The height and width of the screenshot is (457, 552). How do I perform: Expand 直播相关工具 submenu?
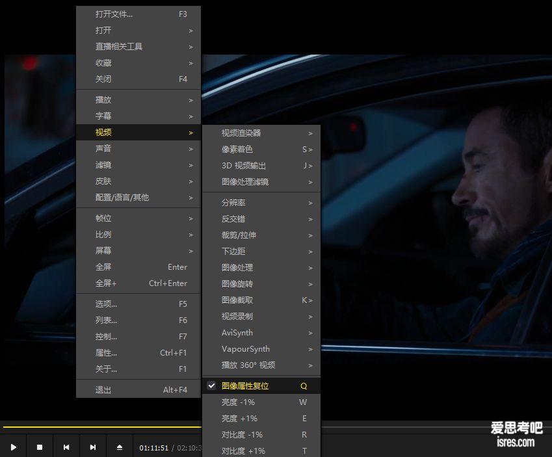tap(138, 46)
